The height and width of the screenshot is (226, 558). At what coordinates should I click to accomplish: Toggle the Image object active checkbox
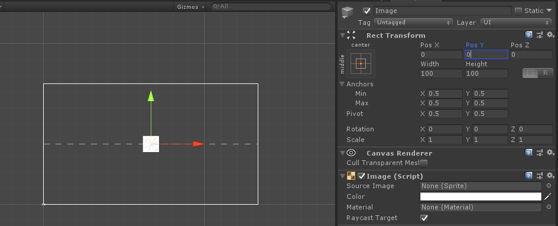pos(367,11)
